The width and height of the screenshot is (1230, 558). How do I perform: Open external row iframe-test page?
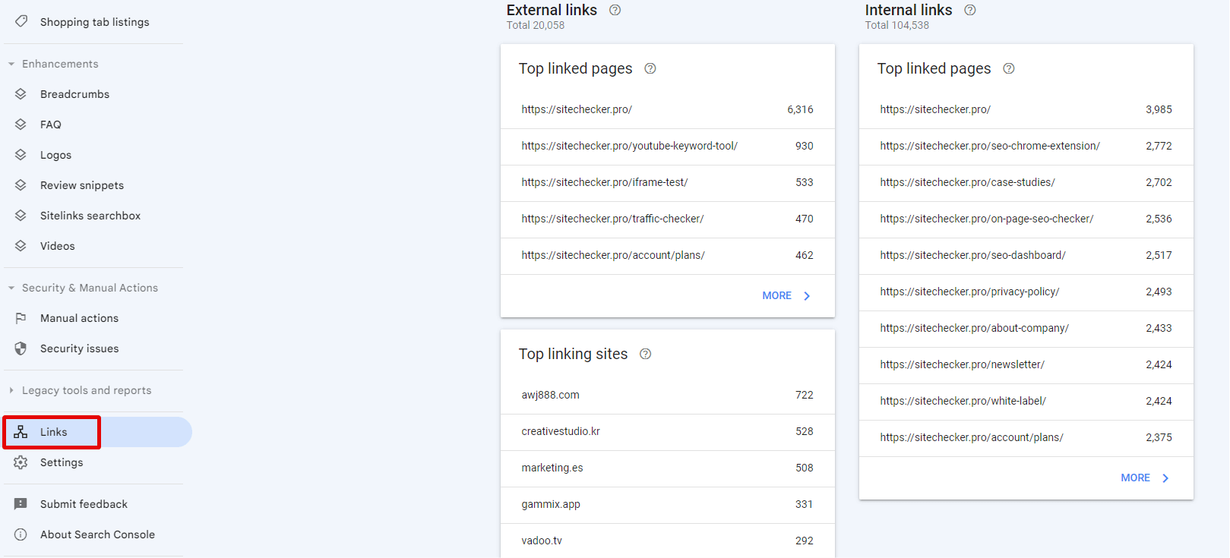pyautogui.click(x=668, y=182)
